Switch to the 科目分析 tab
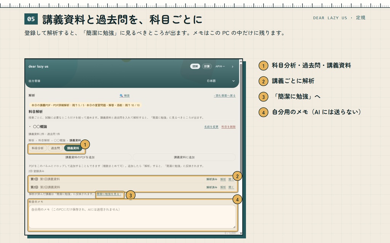 coord(38,148)
